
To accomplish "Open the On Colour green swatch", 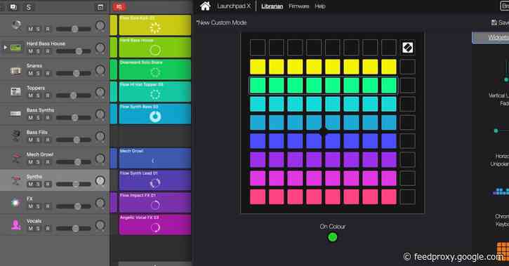I will click(x=332, y=237).
